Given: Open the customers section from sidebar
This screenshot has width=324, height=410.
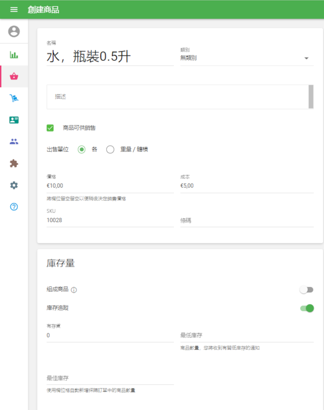Looking at the screenshot, I should (13, 120).
